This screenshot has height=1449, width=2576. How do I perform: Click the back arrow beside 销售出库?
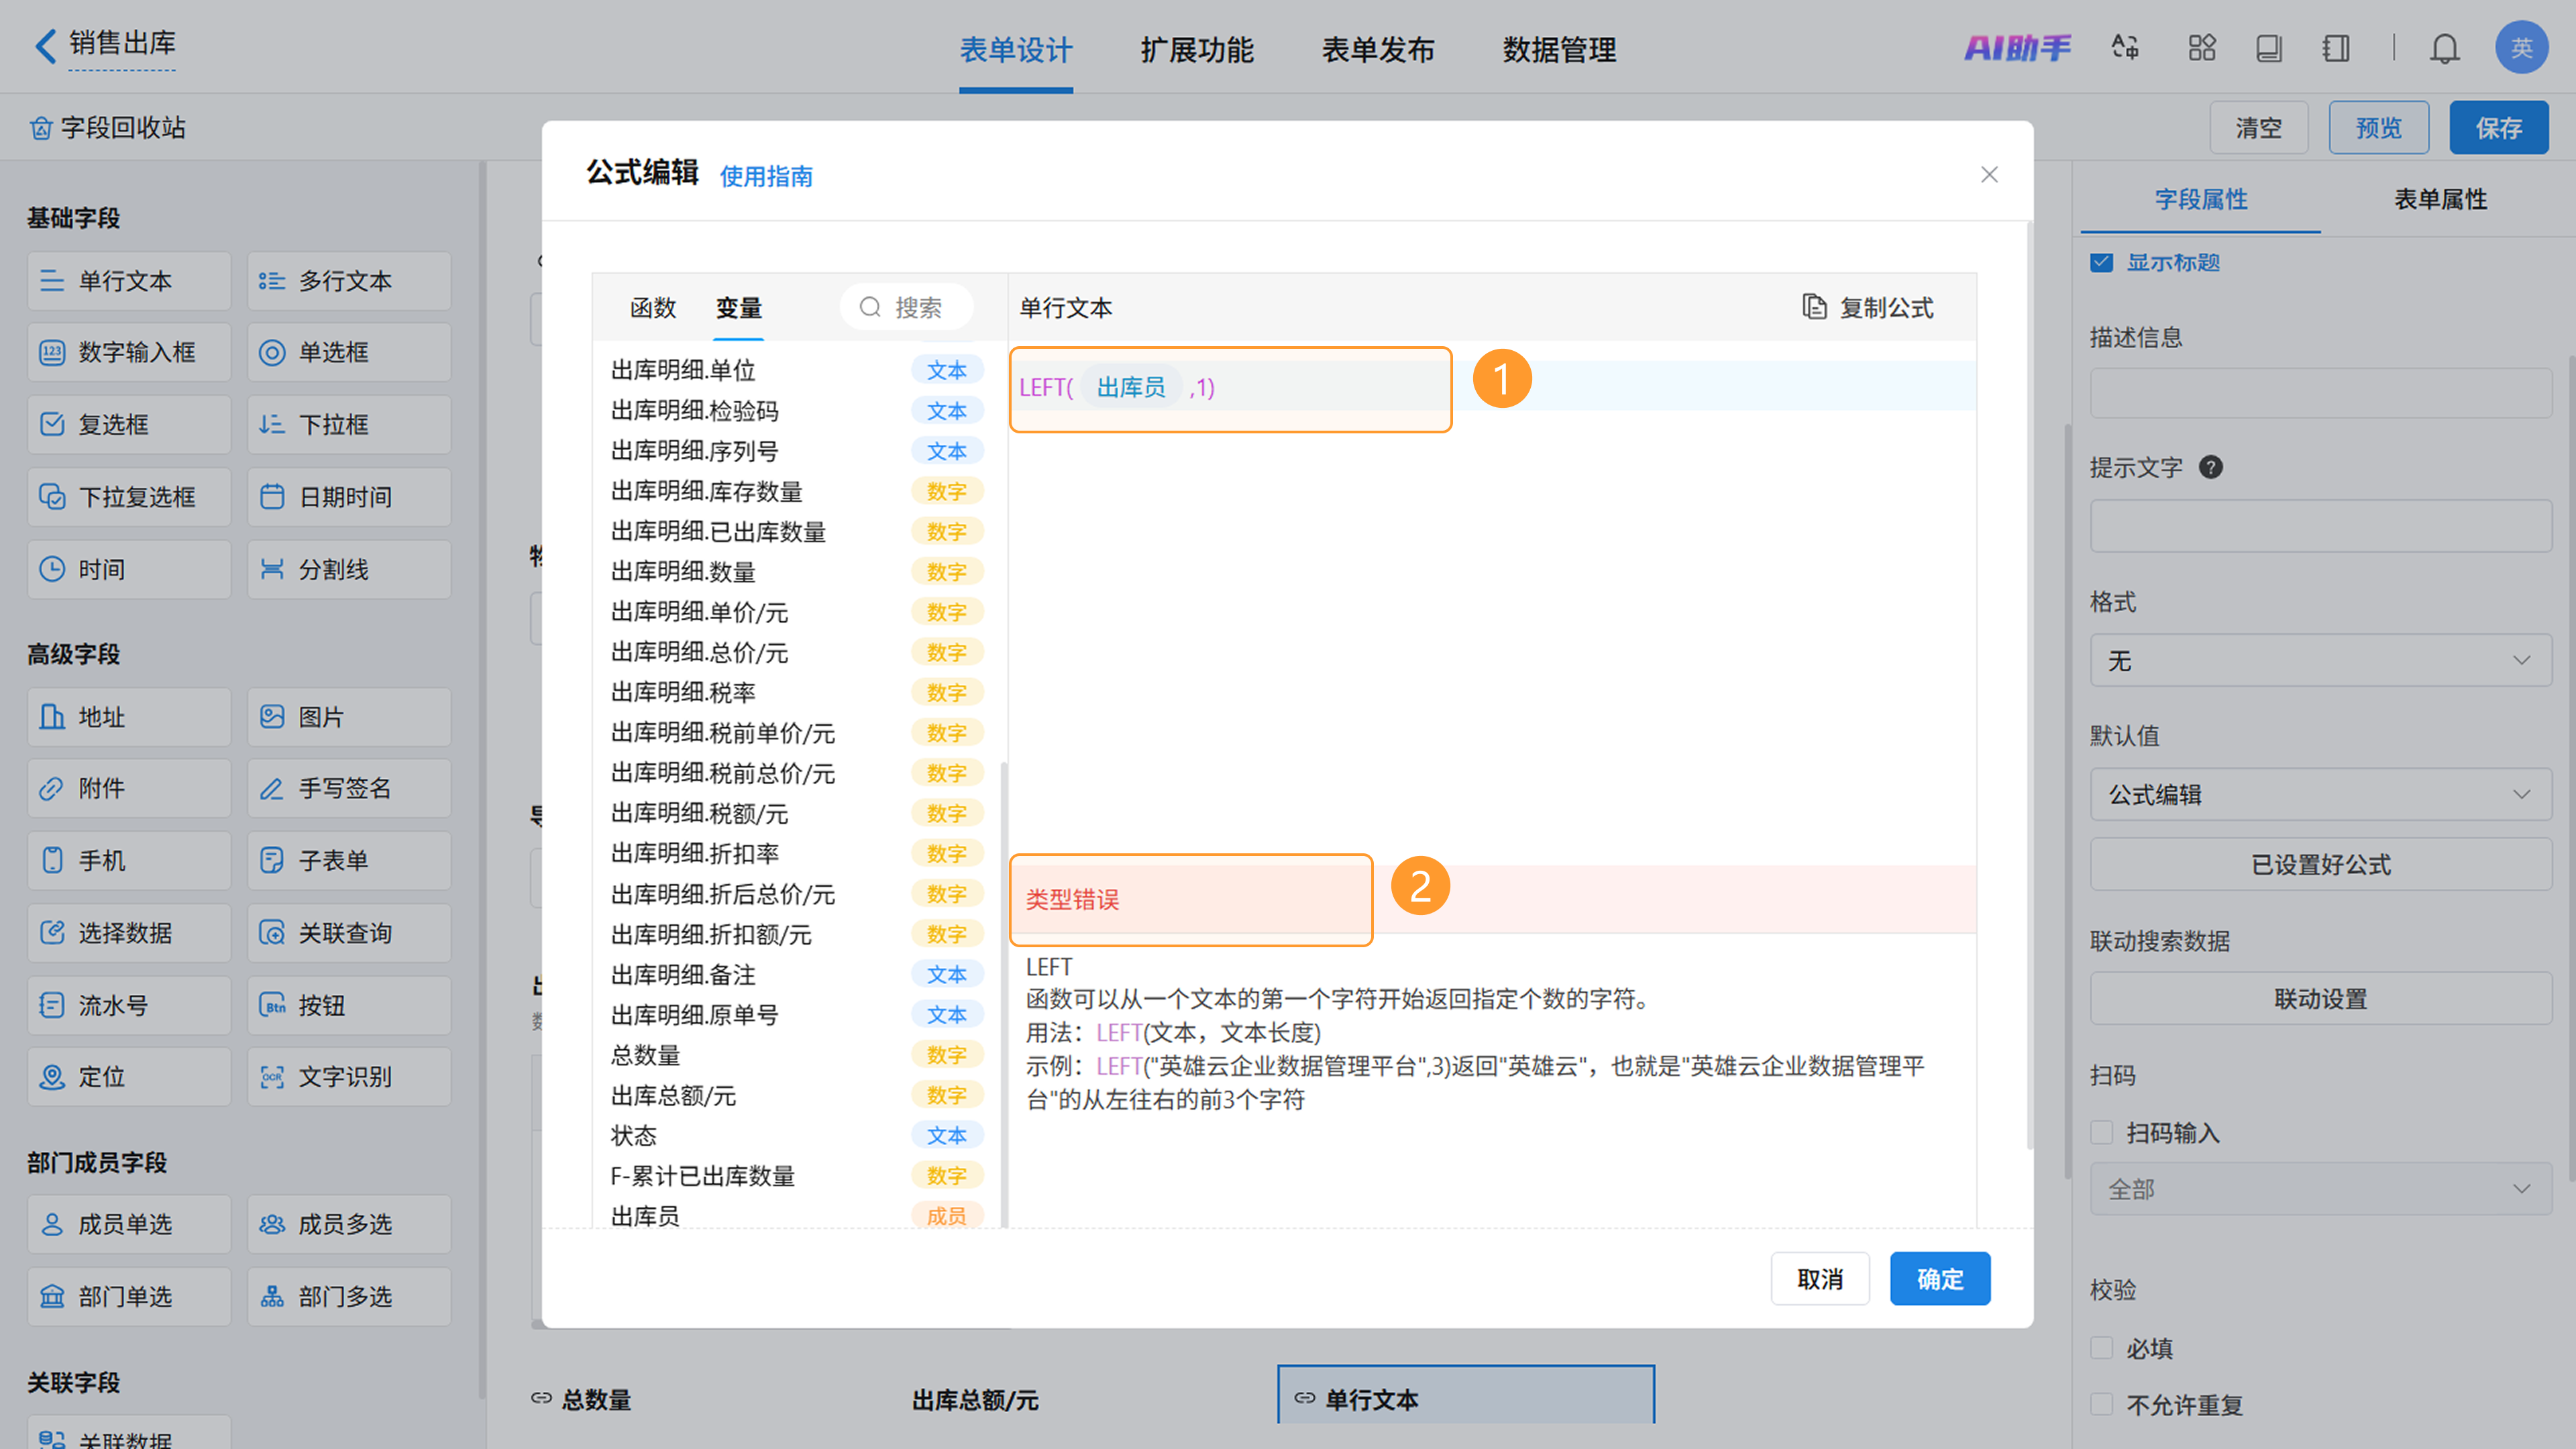(x=45, y=46)
